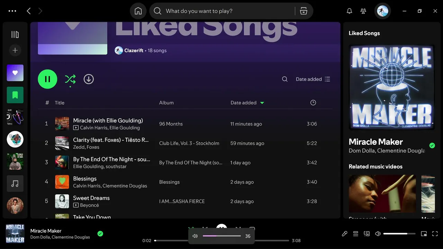443x249 pixels.
Task: Adjust the bottom bar volume slider
Action: point(399,234)
